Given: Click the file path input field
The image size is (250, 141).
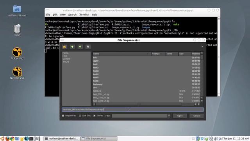Looking at the screenshot, I should tap(133, 110).
